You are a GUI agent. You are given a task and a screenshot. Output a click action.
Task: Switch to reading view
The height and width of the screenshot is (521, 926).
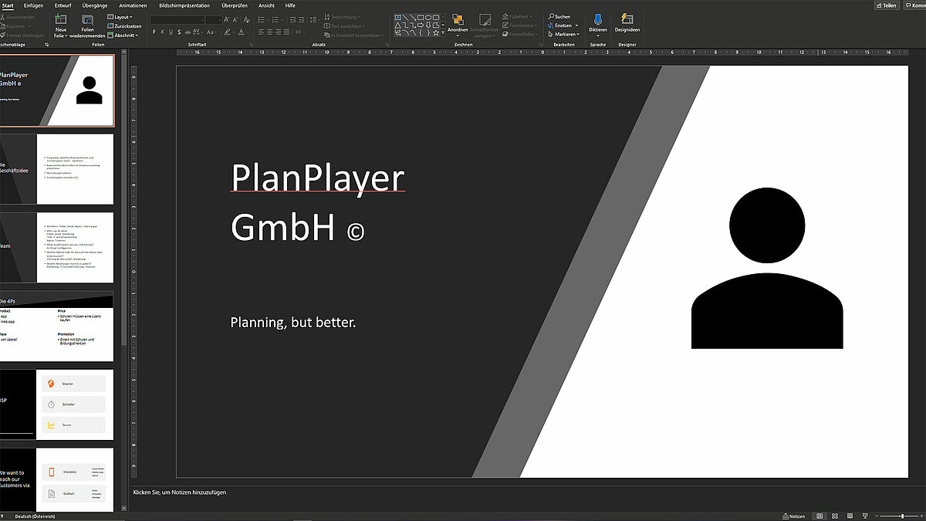850,516
